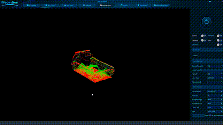Open the second viewer toolbar button
Screen dimensions: 223x125
coord(50,6)
